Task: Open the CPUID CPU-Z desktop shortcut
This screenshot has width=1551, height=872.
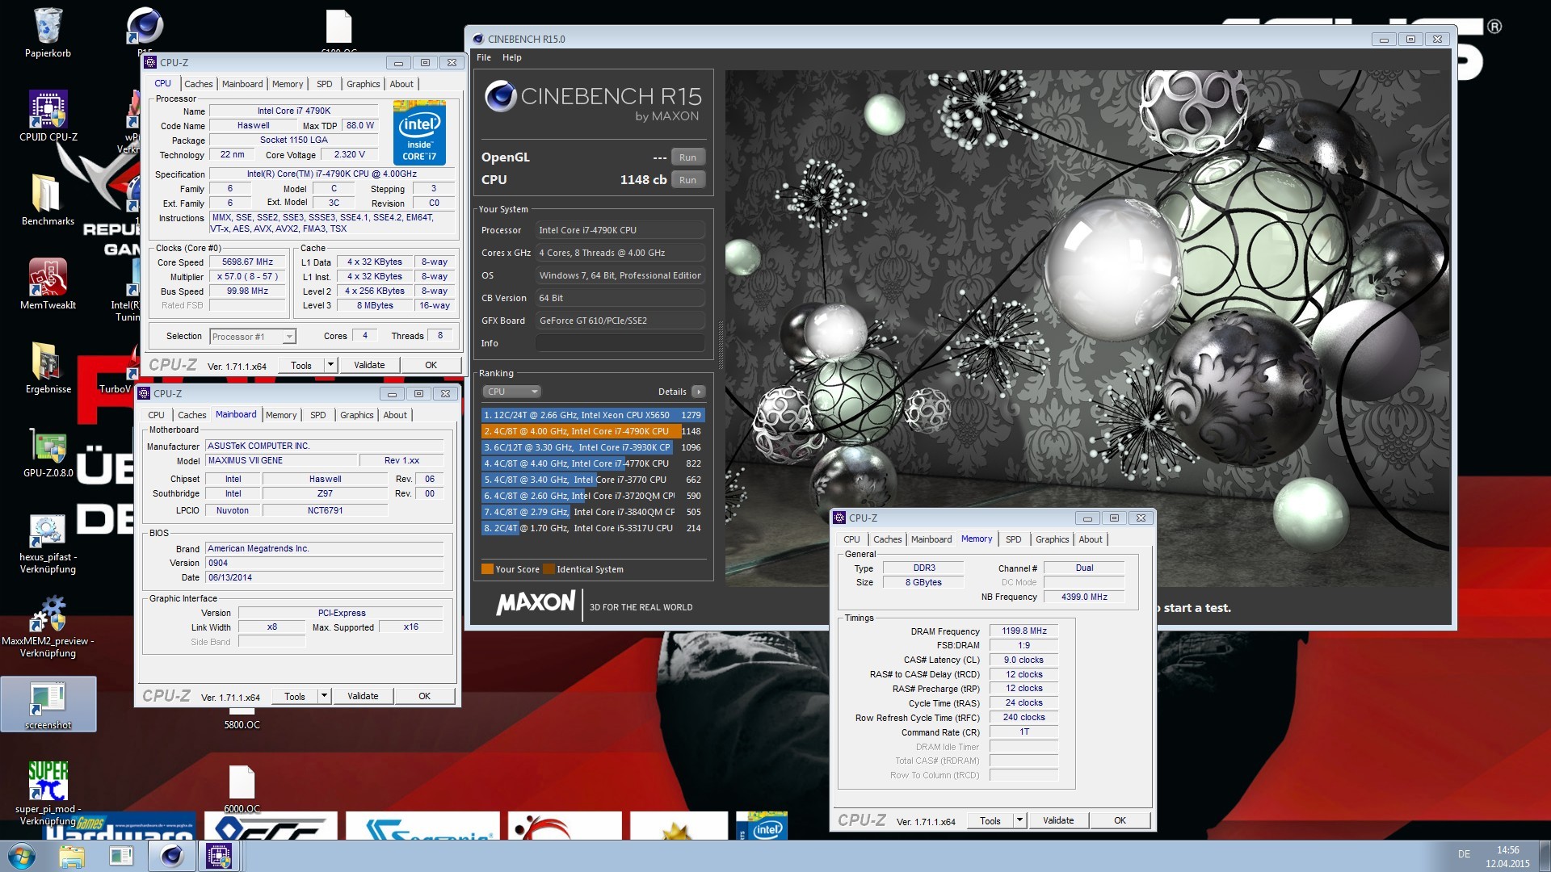Action: point(48,115)
